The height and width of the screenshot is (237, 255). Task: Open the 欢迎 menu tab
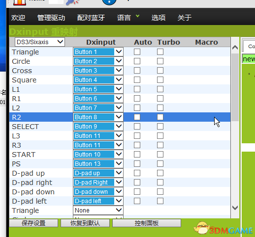click(18, 18)
